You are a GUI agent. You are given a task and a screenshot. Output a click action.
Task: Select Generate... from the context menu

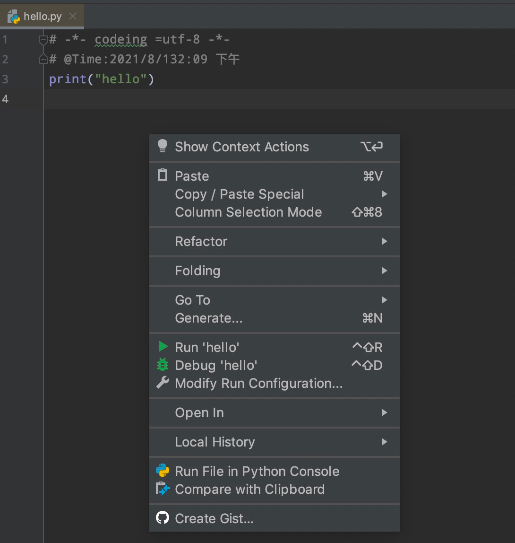[208, 318]
